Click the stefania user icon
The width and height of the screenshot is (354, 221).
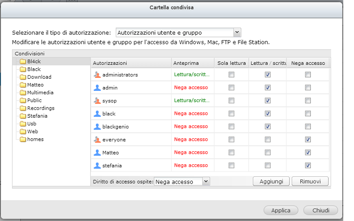tap(97, 165)
